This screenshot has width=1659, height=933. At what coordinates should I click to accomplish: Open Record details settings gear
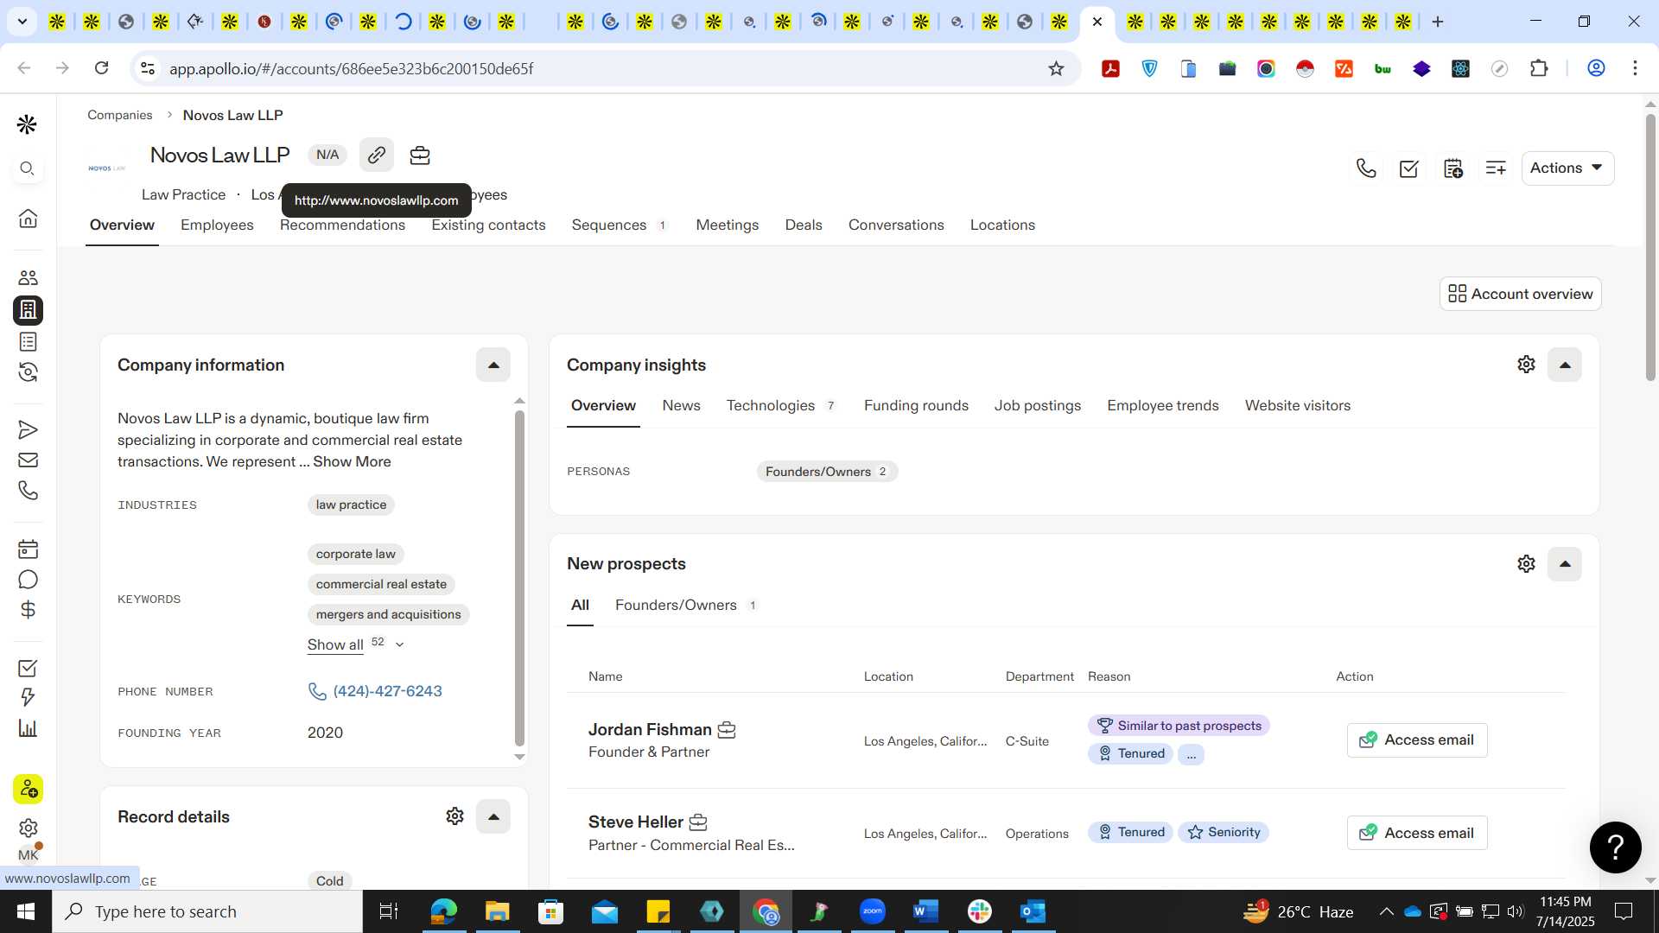point(454,816)
